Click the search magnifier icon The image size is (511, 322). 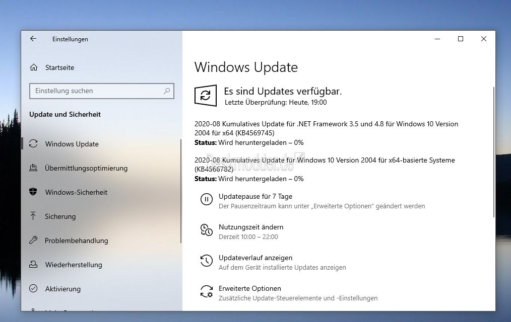coord(167,91)
